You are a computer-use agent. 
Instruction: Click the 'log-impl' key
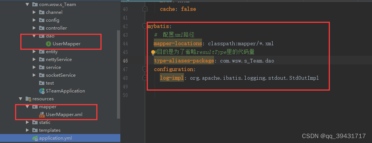[172, 78]
